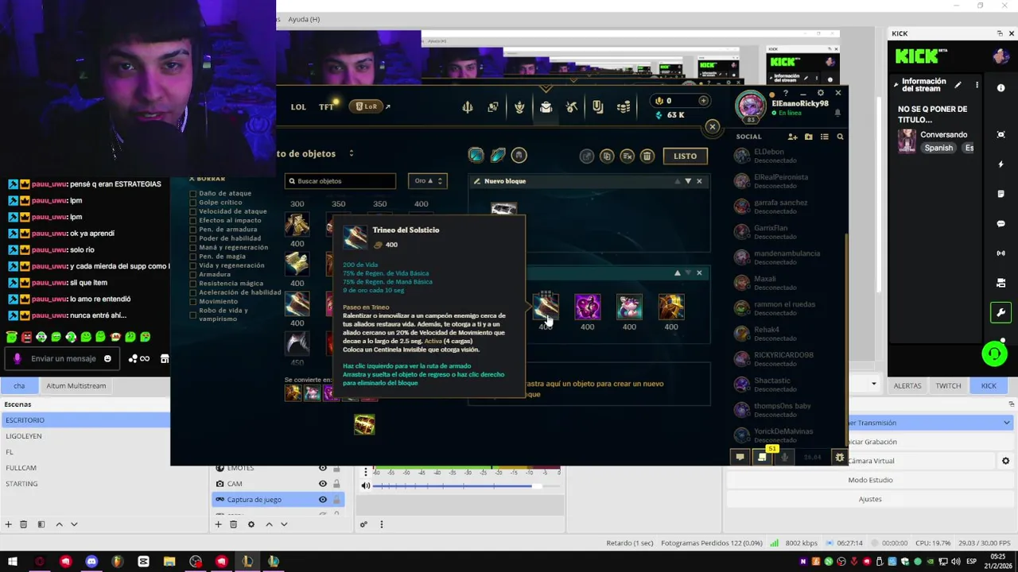Open the Aitum Multistream dock tab
This screenshot has width=1018, height=572.
pos(76,386)
